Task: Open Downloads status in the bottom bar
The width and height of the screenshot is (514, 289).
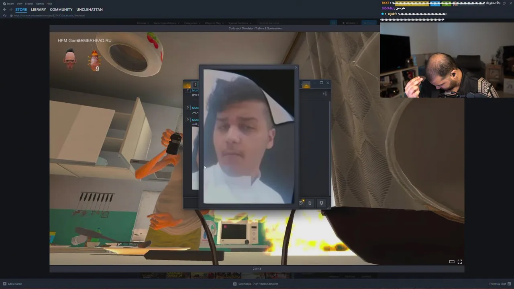Action: coord(256,284)
